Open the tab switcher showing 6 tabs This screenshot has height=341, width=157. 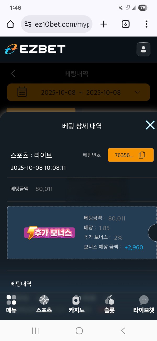[126, 24]
